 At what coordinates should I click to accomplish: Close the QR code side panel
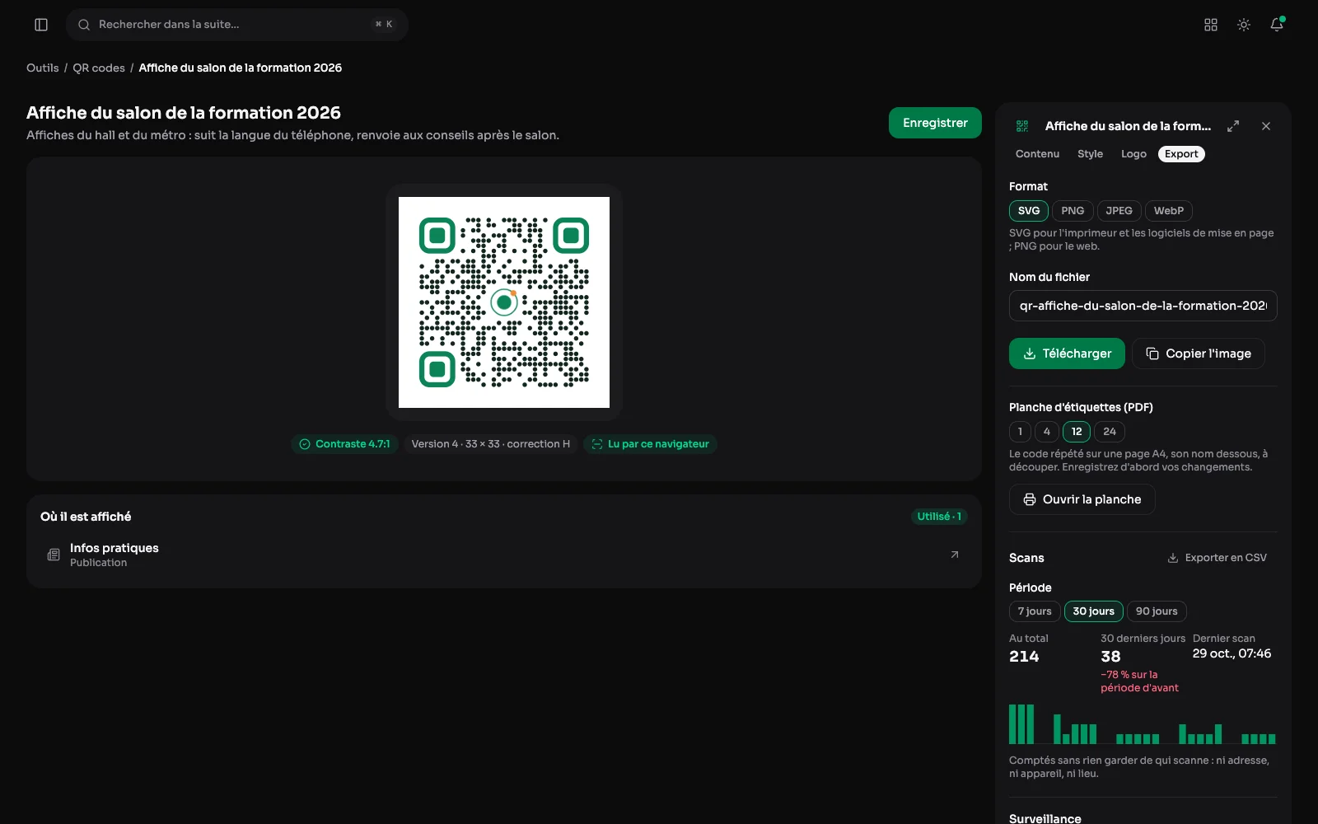coord(1266,126)
